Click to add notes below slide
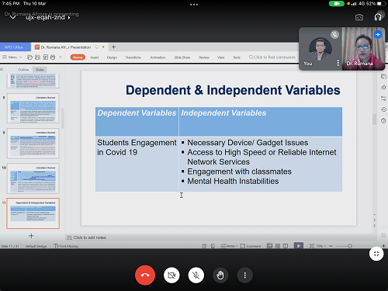 89,237
